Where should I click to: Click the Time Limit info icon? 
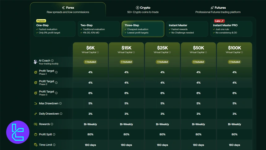coord(54,145)
